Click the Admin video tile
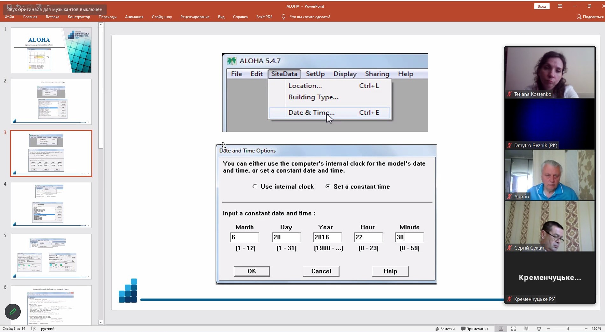The image size is (605, 332). click(550, 175)
